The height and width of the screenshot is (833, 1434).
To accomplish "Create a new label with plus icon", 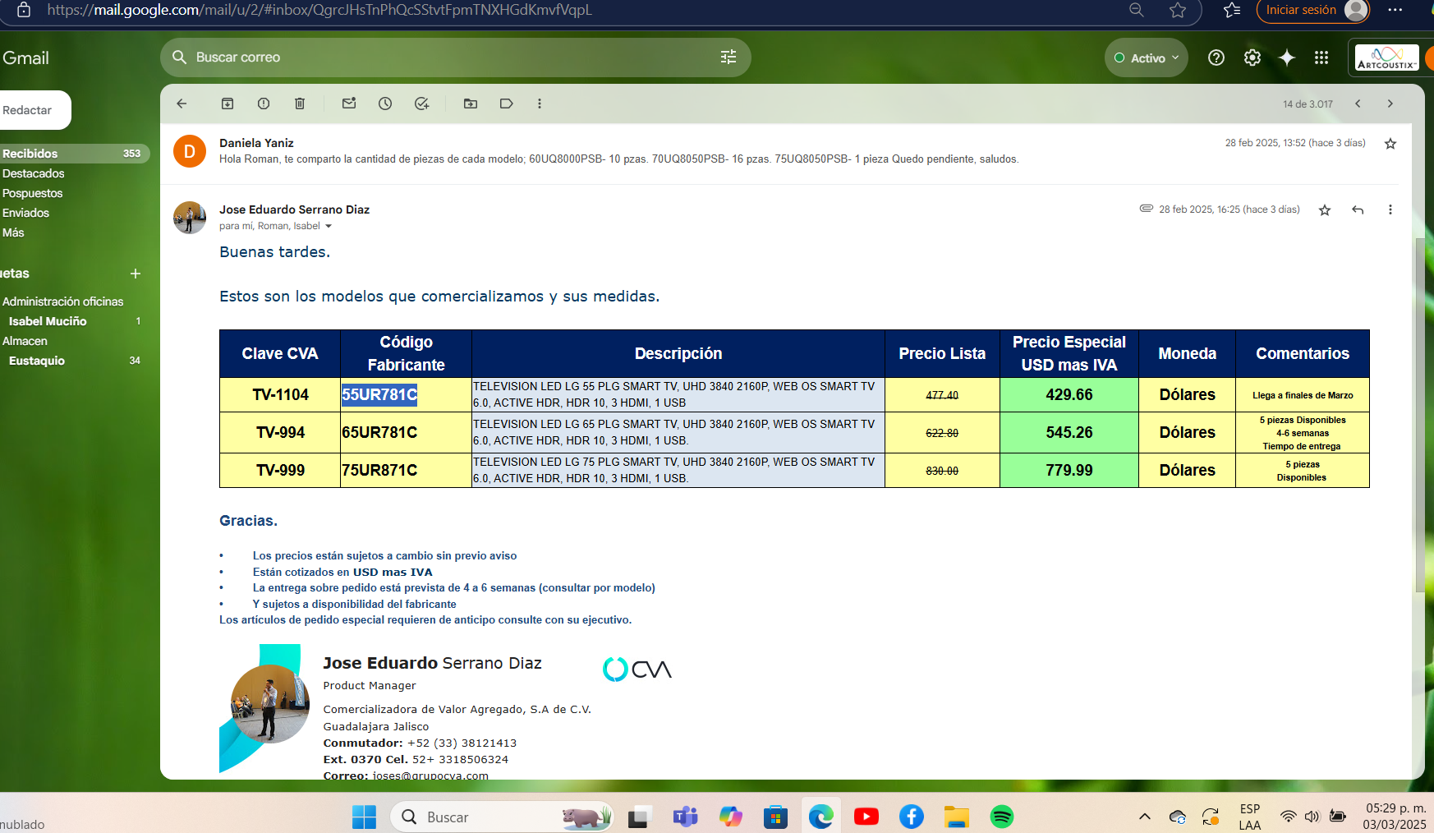I will (136, 274).
